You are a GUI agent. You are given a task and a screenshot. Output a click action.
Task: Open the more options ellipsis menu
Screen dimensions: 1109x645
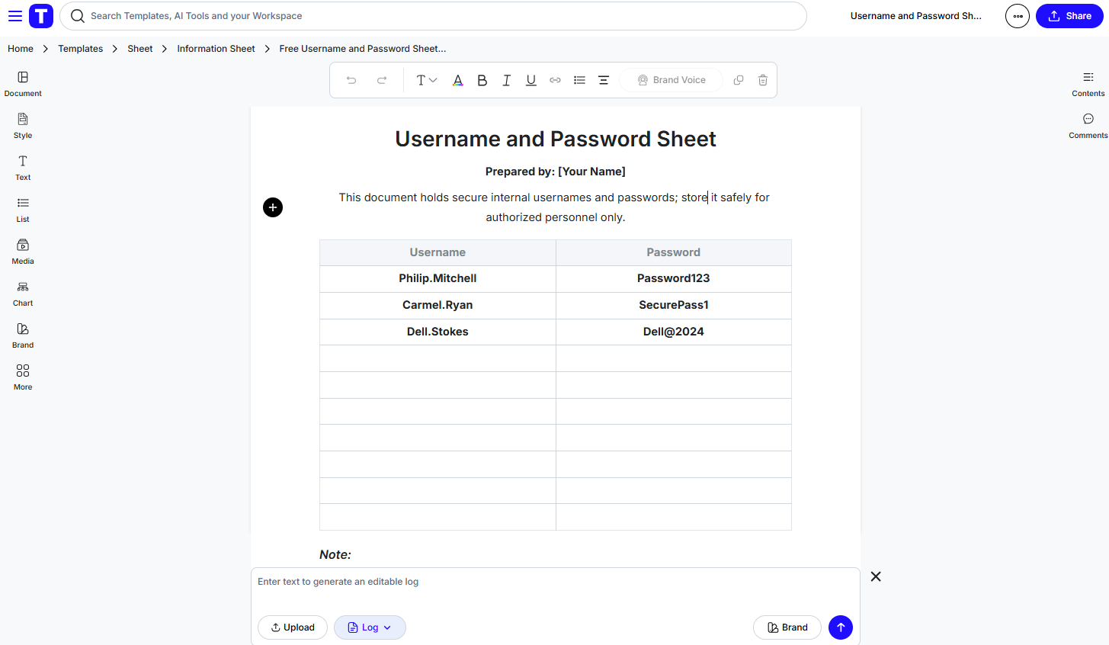pos(1017,15)
